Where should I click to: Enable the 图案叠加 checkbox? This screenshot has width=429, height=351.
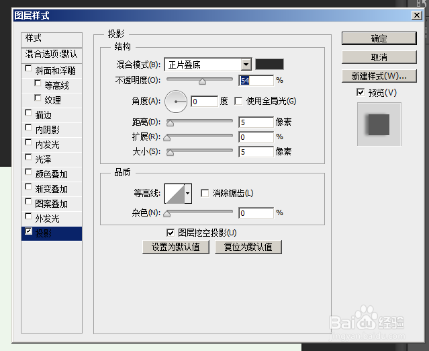pos(28,201)
